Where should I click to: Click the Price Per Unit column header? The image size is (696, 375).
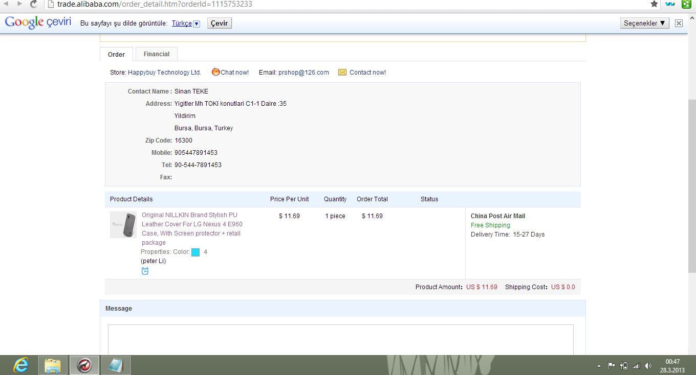pos(290,199)
